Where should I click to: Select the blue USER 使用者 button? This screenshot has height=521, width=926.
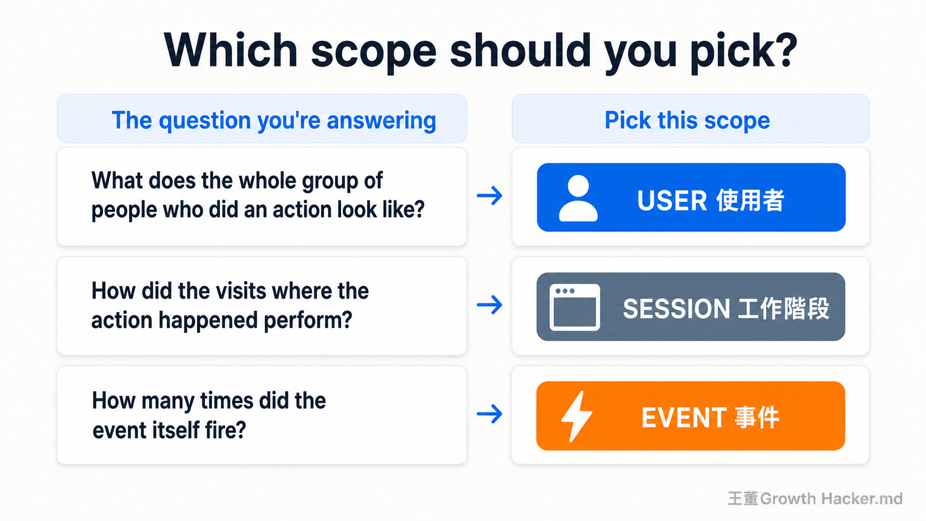(x=691, y=197)
